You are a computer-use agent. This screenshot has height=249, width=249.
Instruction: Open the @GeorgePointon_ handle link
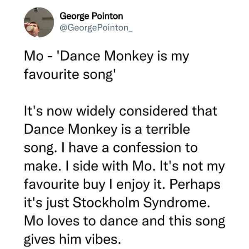pos(96,28)
